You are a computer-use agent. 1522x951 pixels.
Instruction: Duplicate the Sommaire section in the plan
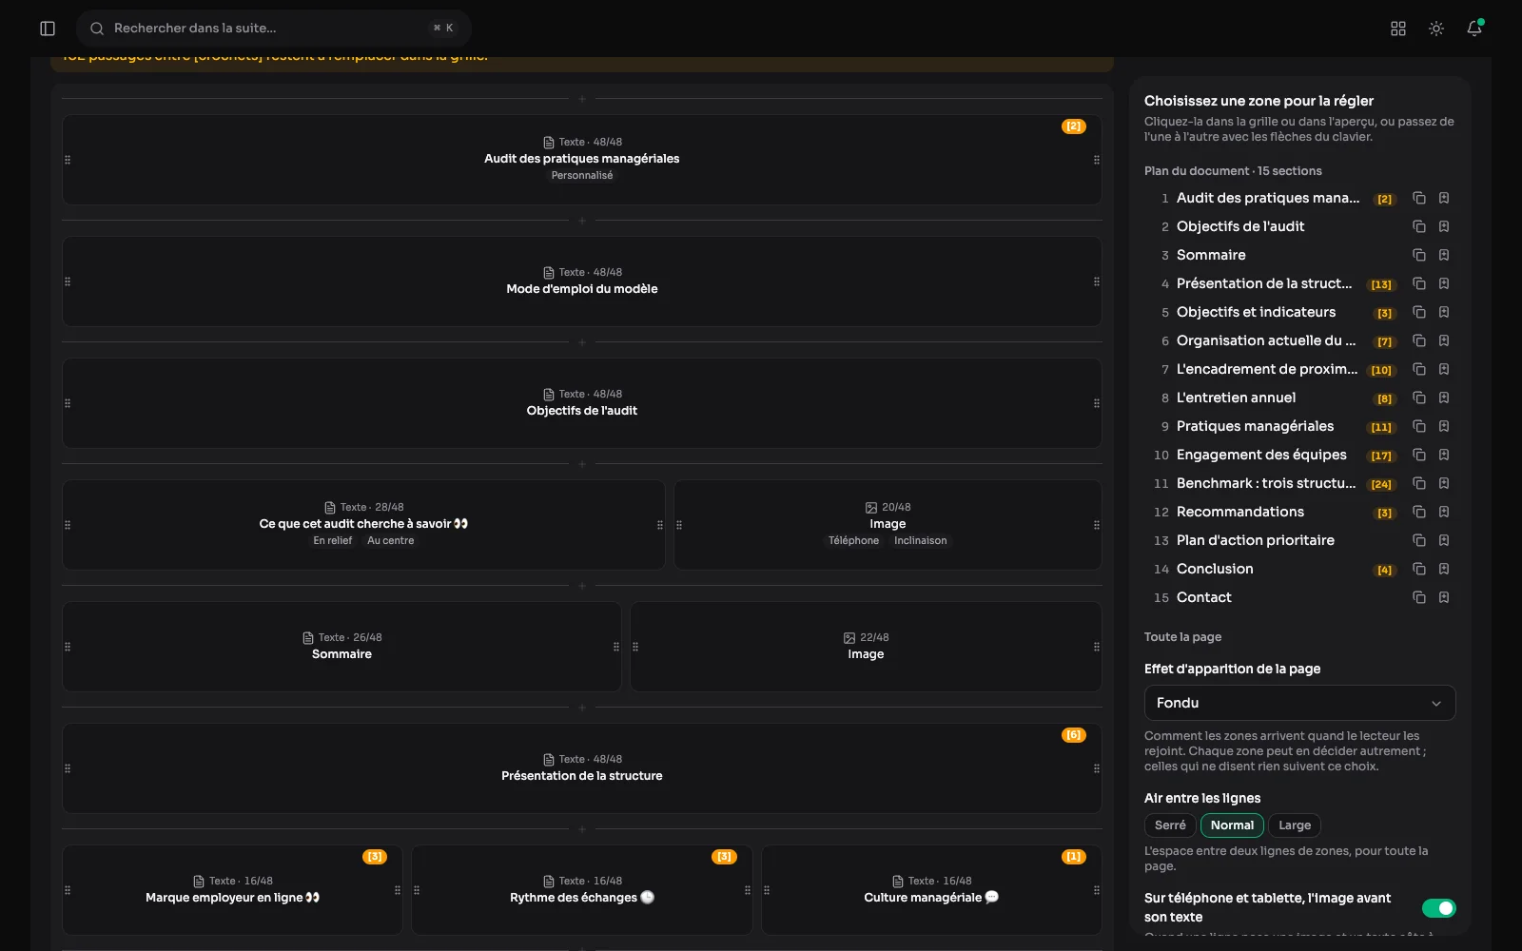coord(1419,255)
